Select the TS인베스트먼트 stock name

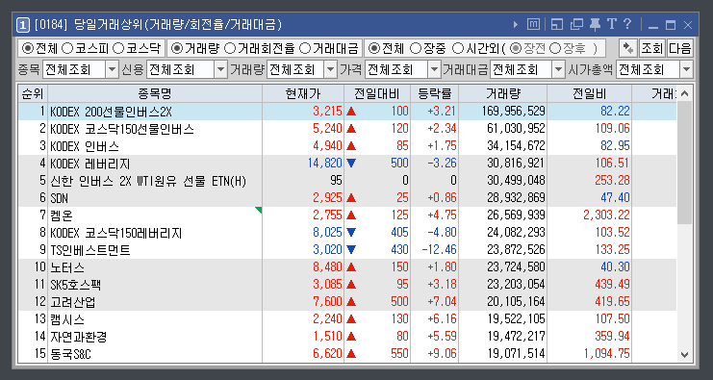pyautogui.click(x=90, y=250)
